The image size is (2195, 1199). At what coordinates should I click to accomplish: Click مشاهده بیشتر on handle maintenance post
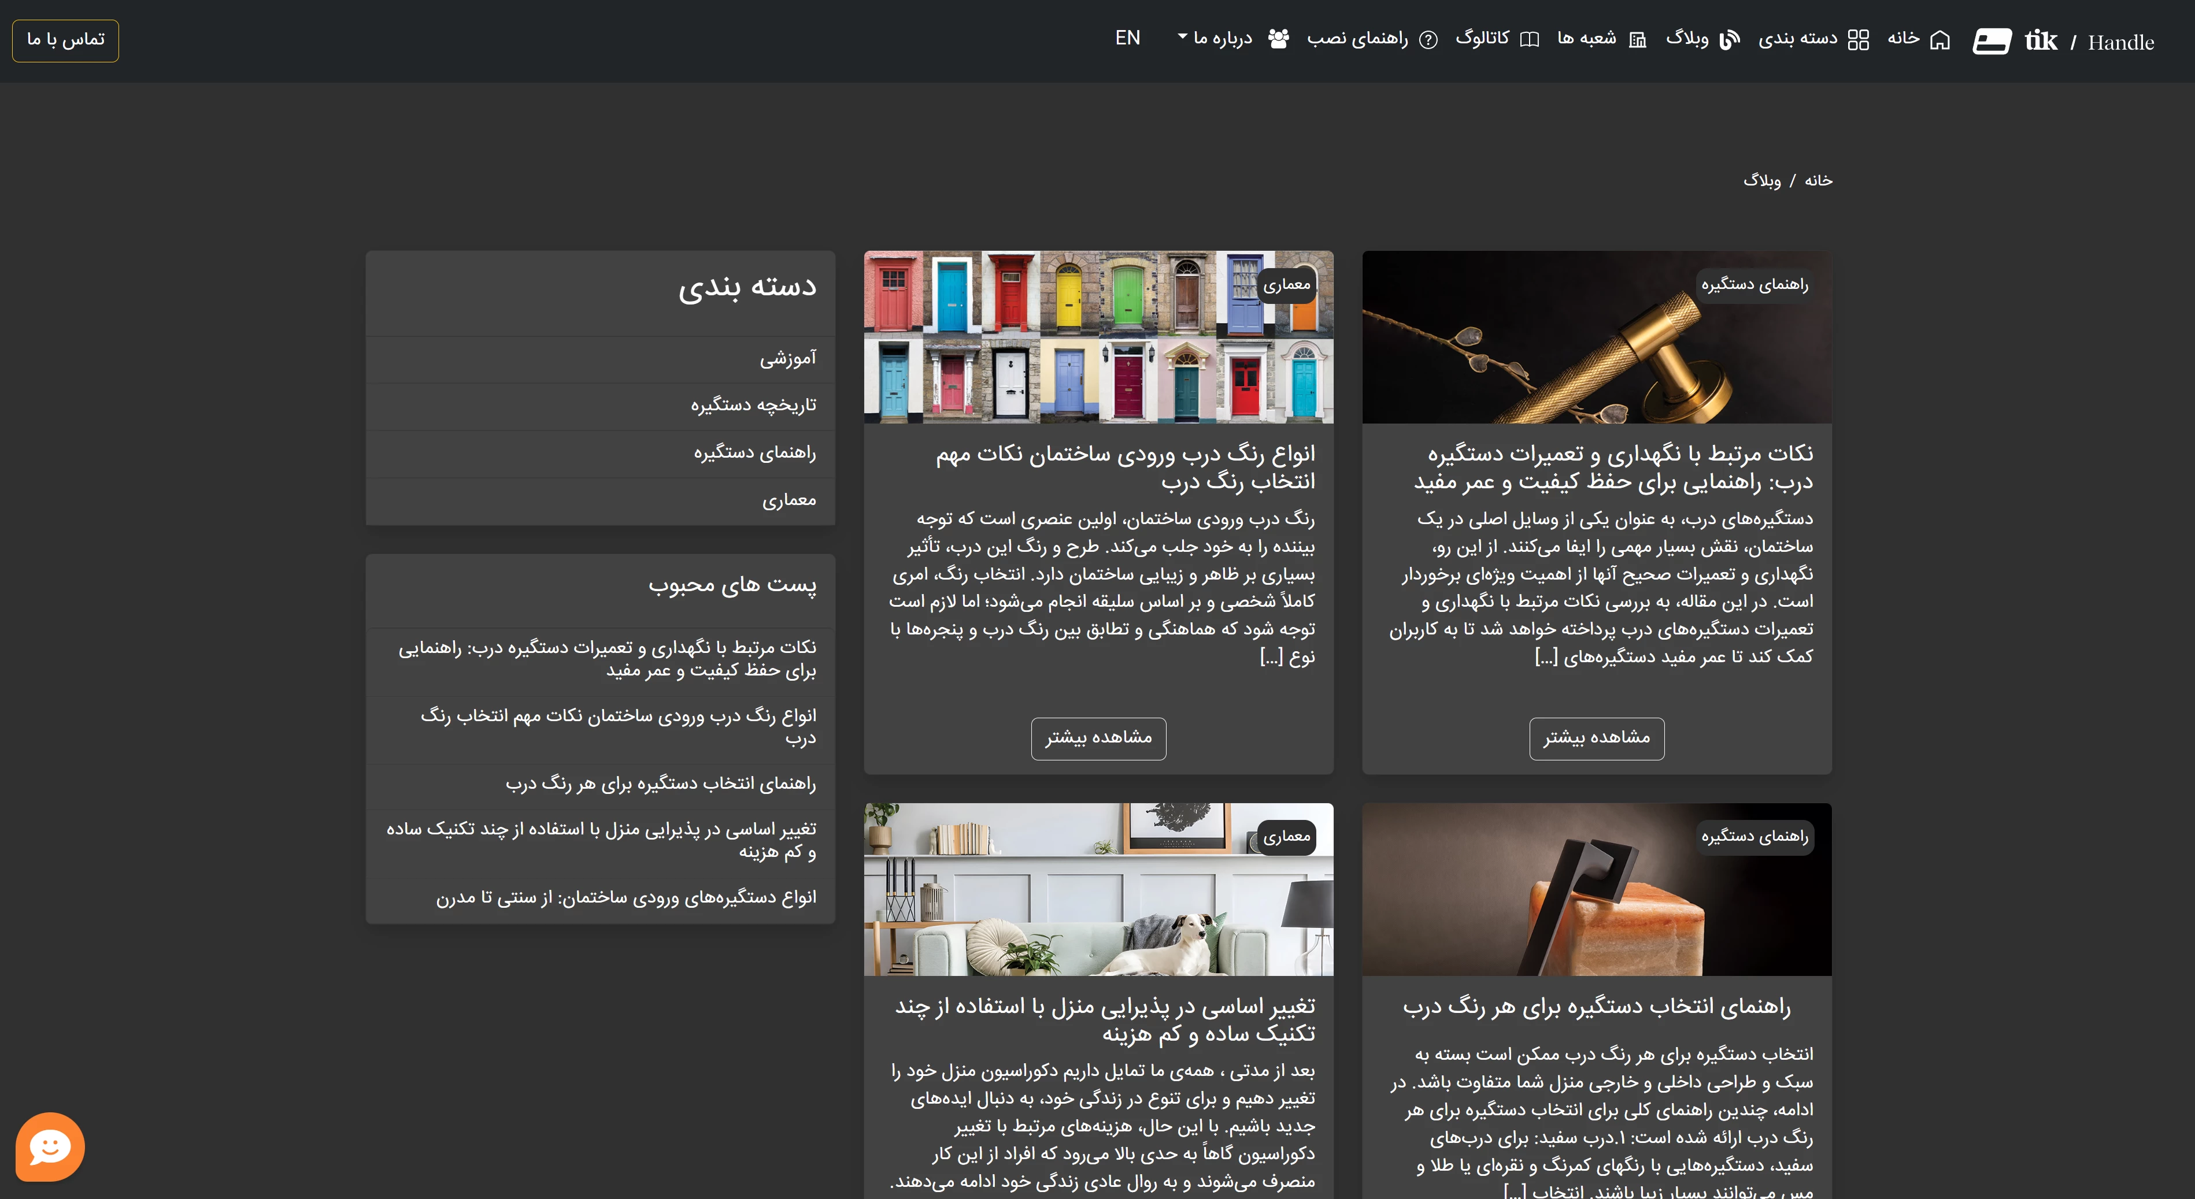[1596, 737]
